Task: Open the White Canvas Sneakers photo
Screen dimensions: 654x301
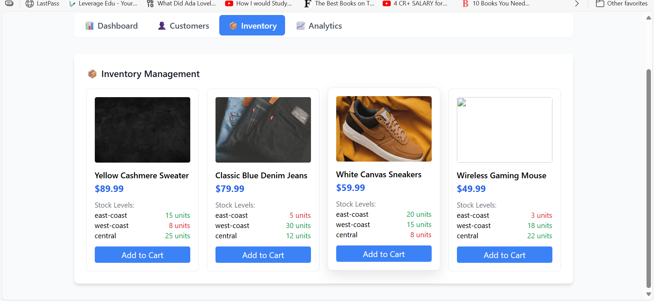Action: coord(384,129)
